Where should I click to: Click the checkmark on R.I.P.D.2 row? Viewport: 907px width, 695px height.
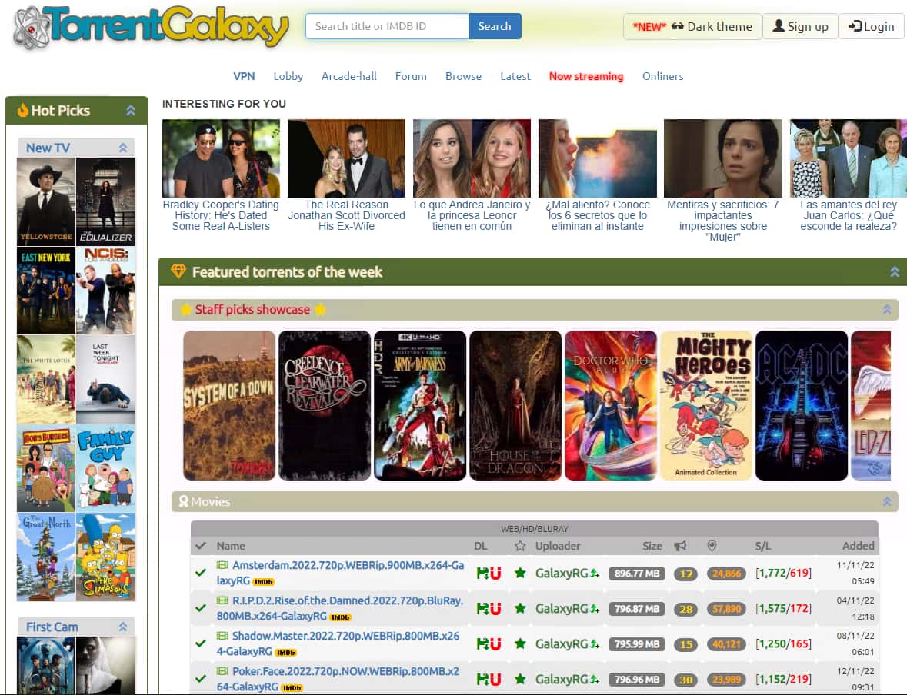(x=201, y=607)
